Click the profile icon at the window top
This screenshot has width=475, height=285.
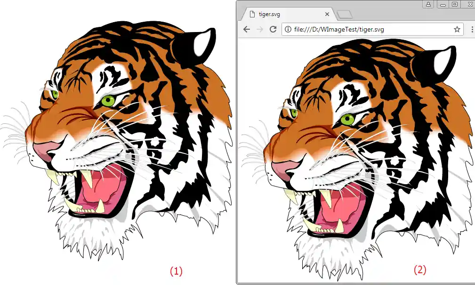427,4
